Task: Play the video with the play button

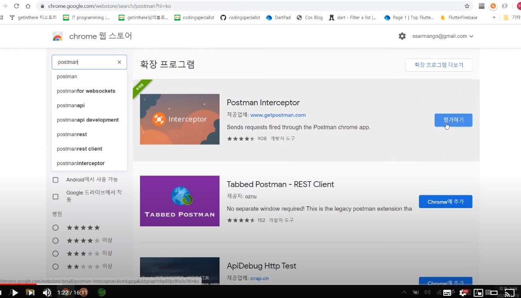Action: tap(14, 293)
